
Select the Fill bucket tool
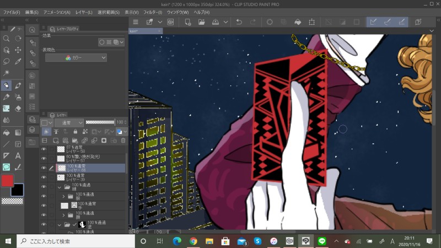6,132
